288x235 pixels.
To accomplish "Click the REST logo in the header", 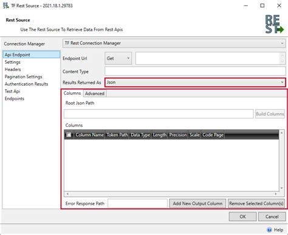I will [274, 24].
